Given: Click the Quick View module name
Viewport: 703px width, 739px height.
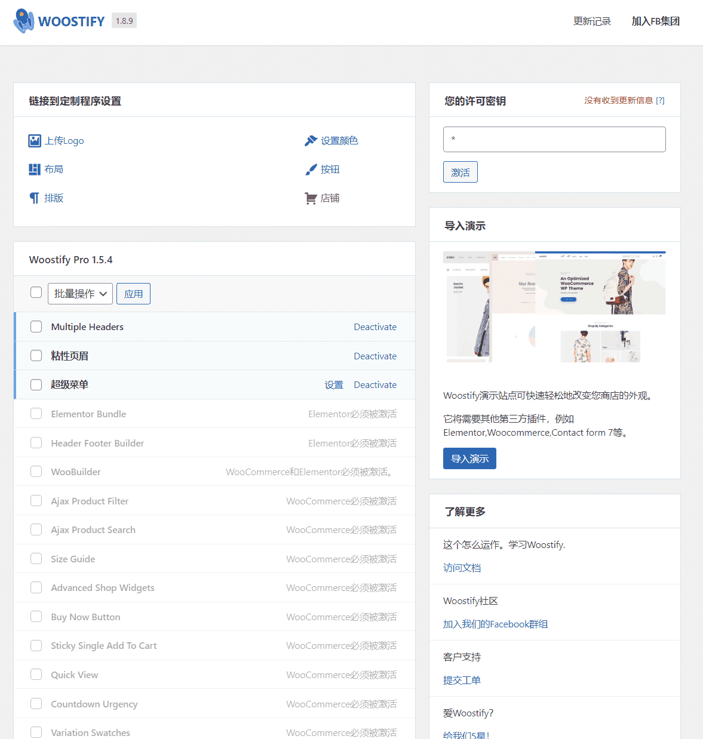Looking at the screenshot, I should 75,675.
